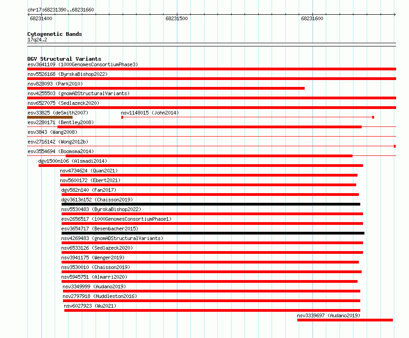The height and width of the screenshot is (338, 409).
Task: Click the red nsv828093 Park2010 bar
Action: [x=166, y=88]
